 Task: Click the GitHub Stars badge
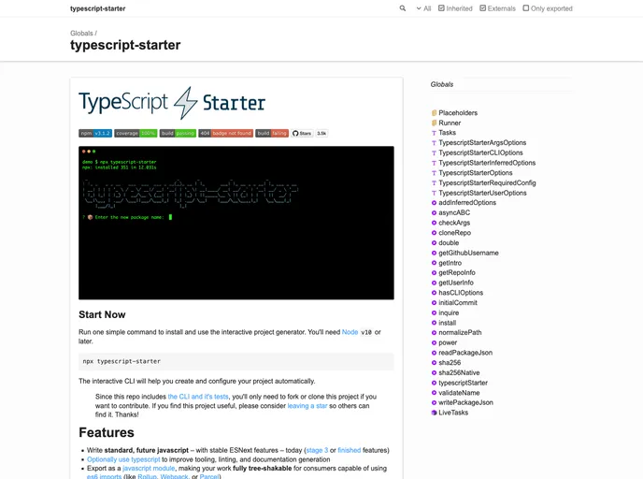point(302,134)
